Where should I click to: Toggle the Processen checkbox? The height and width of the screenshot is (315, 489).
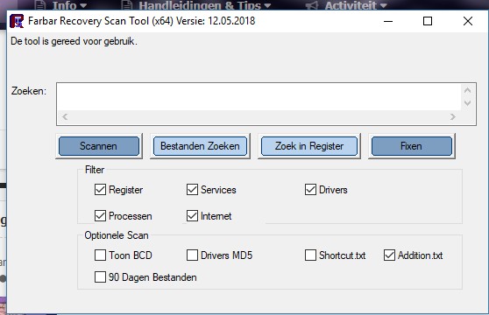pyautogui.click(x=100, y=215)
